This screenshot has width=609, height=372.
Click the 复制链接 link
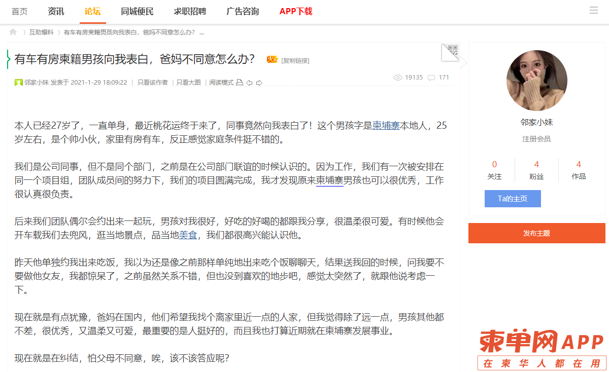[x=295, y=60]
